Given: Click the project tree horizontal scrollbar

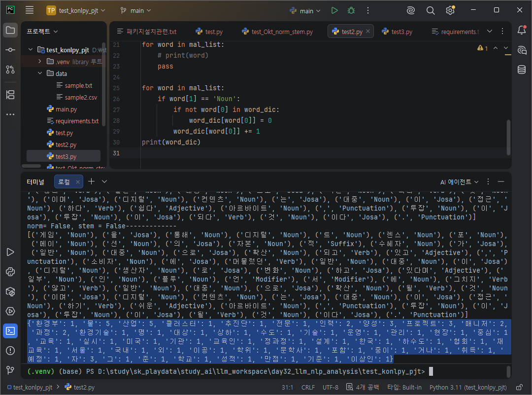Looking at the screenshot, I should [32, 166].
